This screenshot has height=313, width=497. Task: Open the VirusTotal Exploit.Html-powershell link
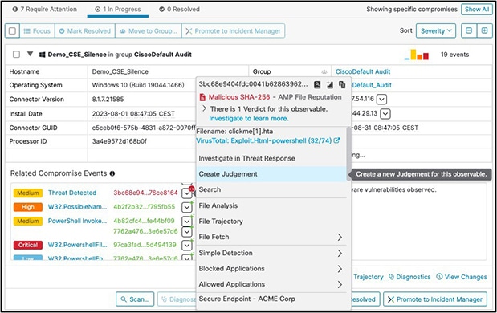(x=264, y=140)
